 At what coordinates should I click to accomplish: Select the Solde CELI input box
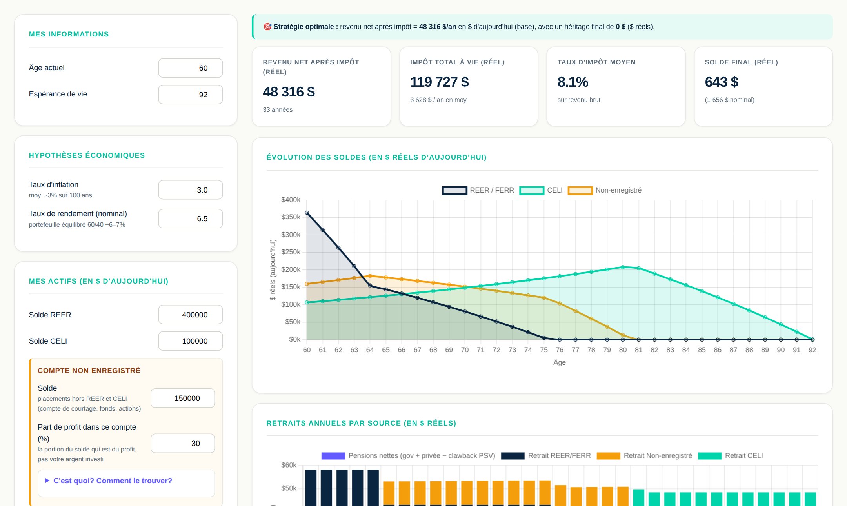(x=191, y=341)
